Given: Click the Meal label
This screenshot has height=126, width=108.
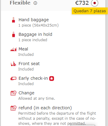Looking at the screenshot, I should [x=23, y=49].
